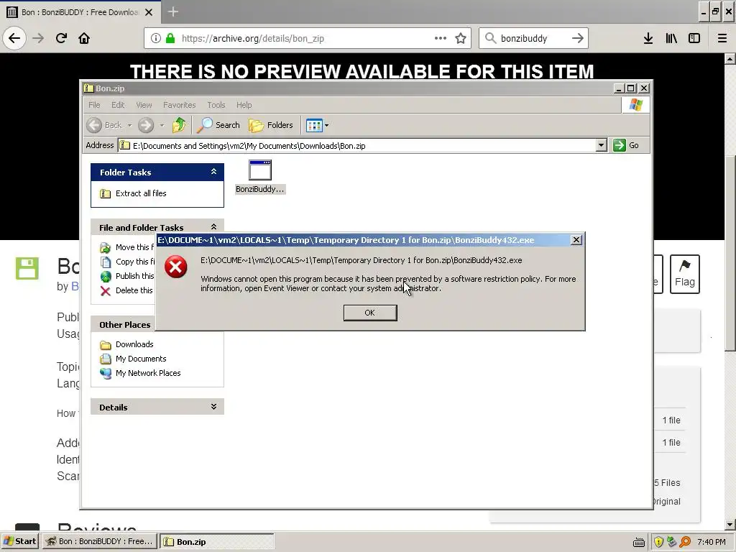Open Favorites menu in Bon.zip window

point(179,105)
